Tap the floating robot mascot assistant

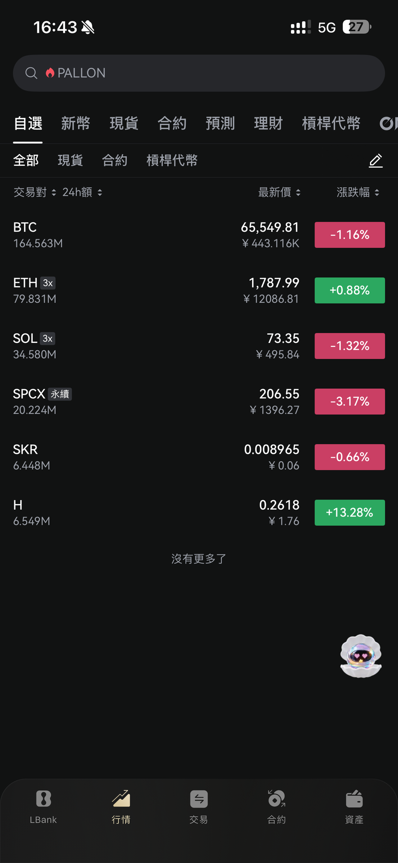click(361, 656)
